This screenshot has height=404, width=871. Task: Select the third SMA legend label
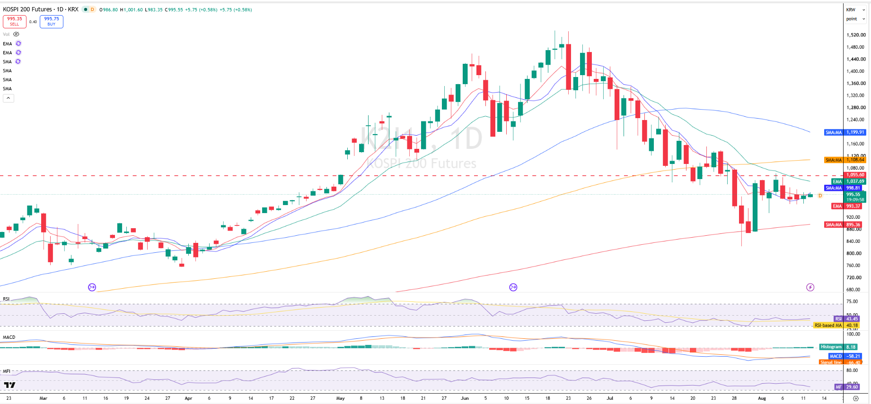click(8, 79)
